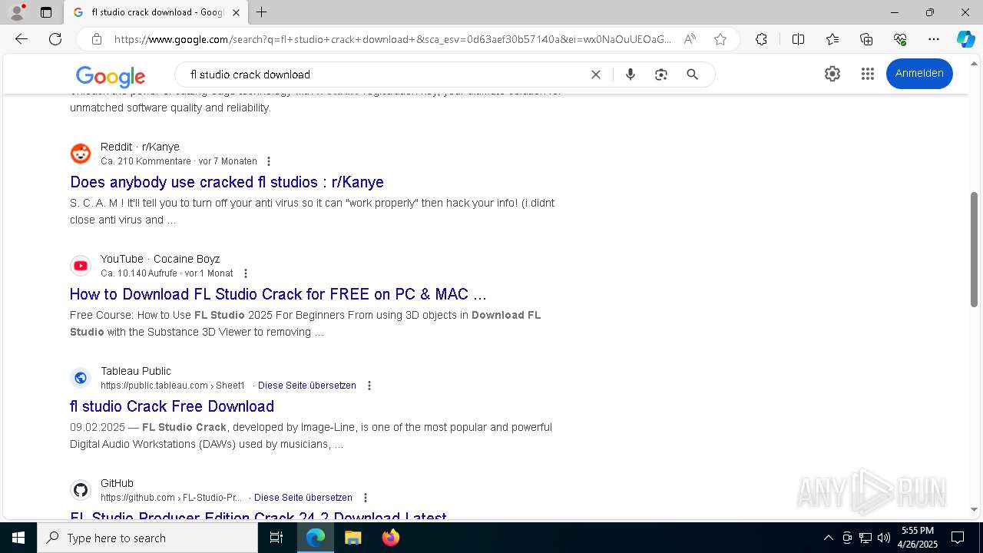Open GitHub result options menu
This screenshot has width=983, height=553.
(x=365, y=498)
